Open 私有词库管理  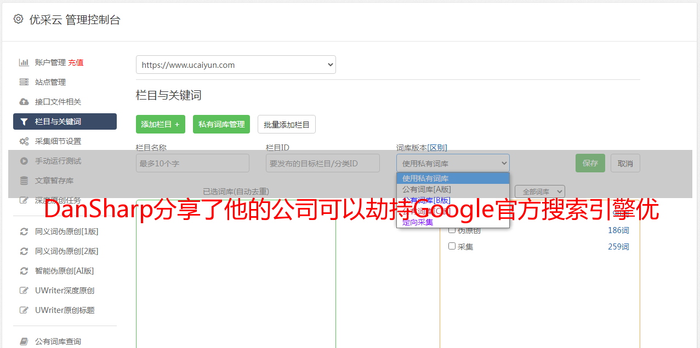(221, 124)
